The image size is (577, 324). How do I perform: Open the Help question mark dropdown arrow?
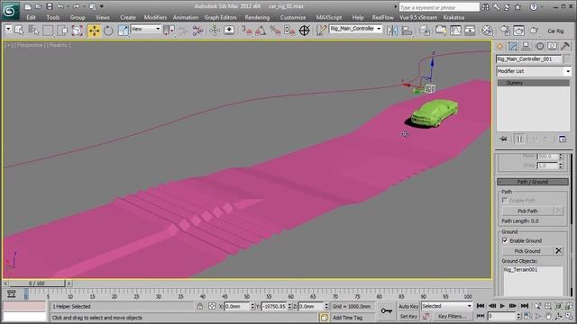click(542, 7)
